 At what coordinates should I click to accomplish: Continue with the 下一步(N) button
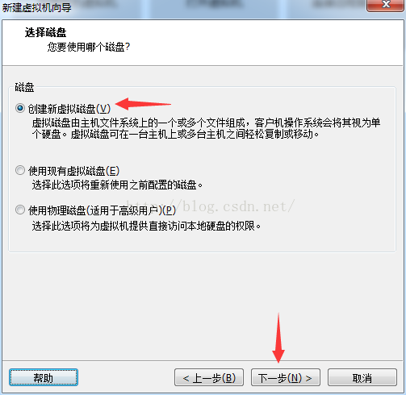point(286,377)
